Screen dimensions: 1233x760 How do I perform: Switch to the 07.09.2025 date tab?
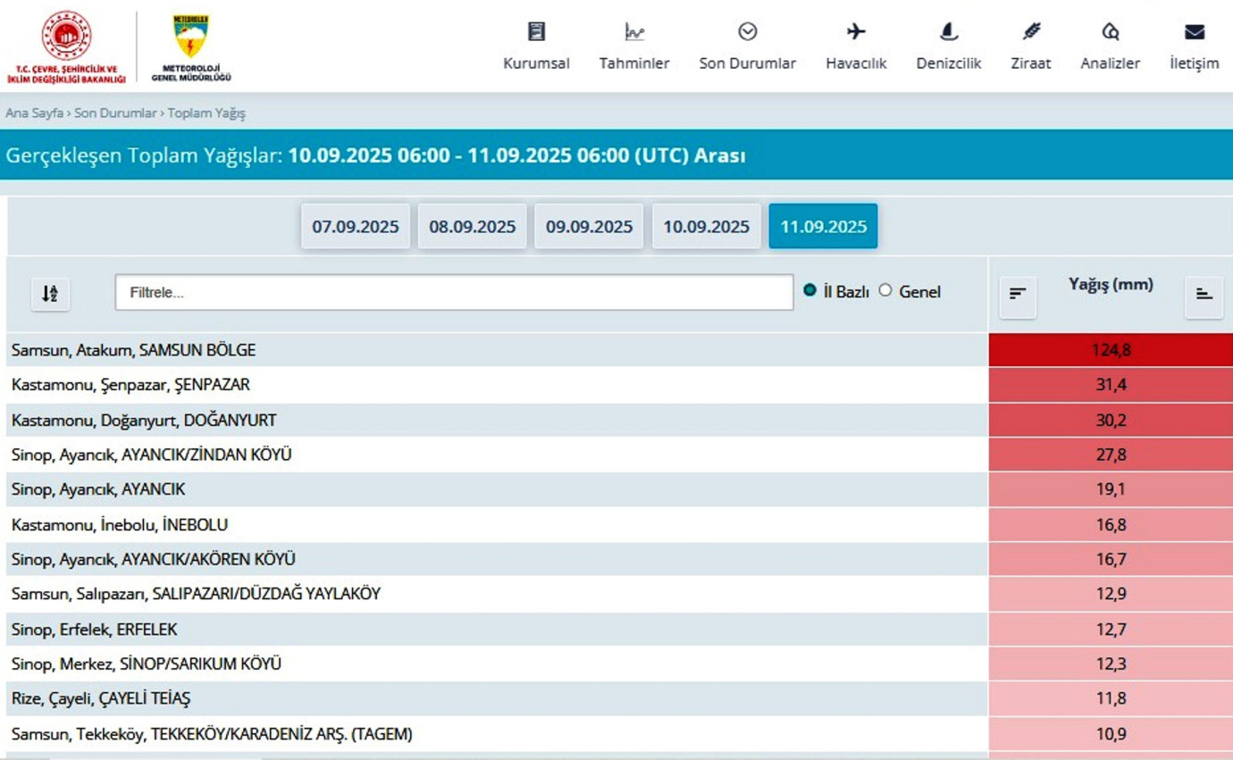pos(356,226)
